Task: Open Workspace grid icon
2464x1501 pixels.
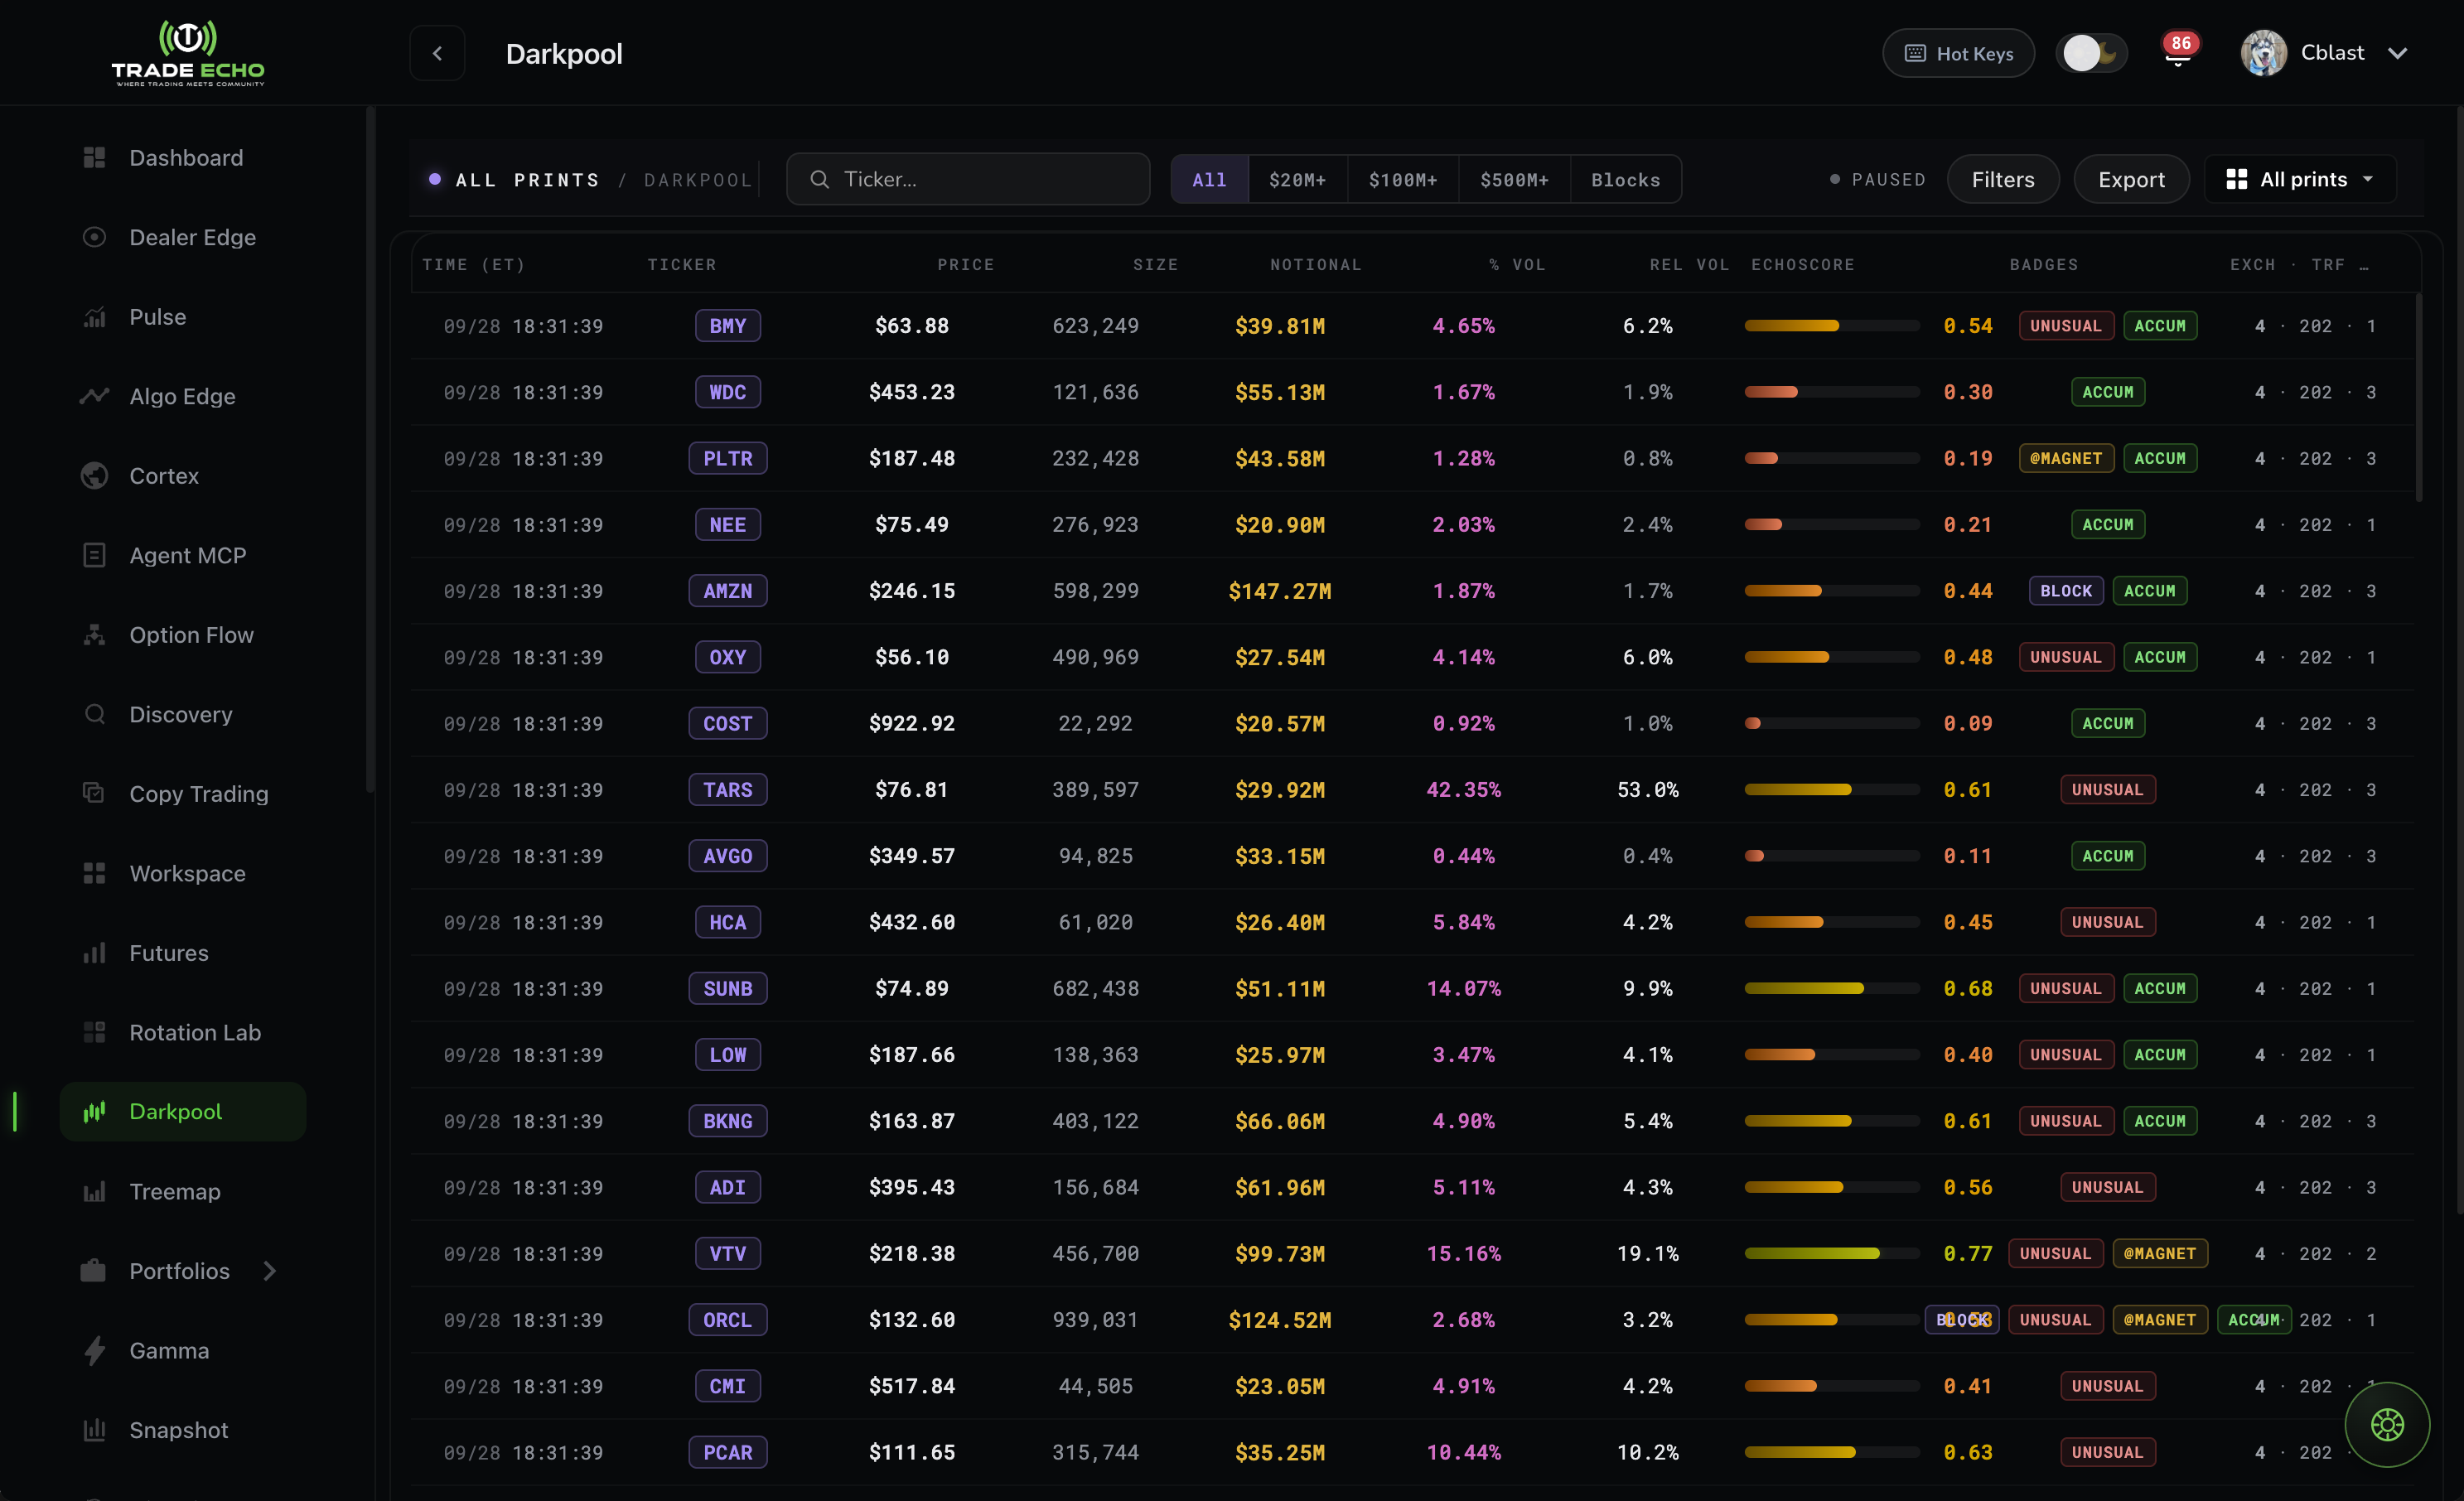Action: (94, 873)
